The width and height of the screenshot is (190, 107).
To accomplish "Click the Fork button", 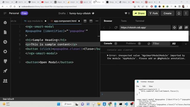I will pyautogui.click(x=153, y=13).
